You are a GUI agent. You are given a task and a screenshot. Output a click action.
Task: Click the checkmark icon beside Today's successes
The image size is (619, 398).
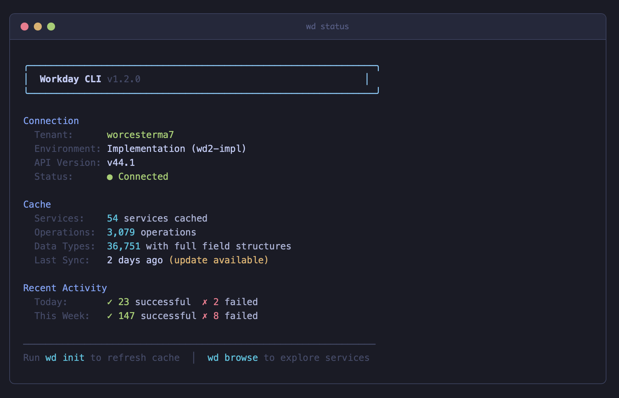click(109, 302)
